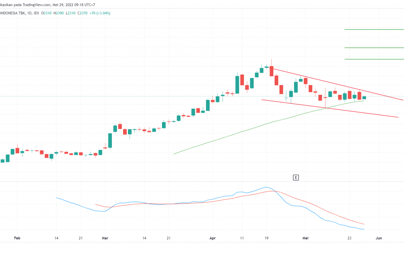404x253 pixels.
Task: Click the 'Feb' label on time axis
Action: (x=17, y=238)
